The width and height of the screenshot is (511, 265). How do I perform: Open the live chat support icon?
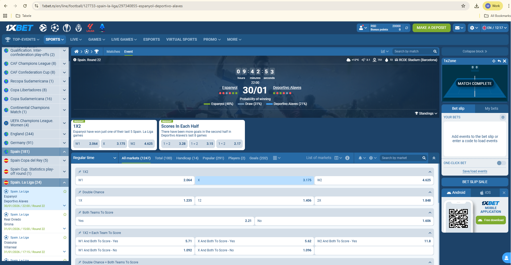[506, 258]
